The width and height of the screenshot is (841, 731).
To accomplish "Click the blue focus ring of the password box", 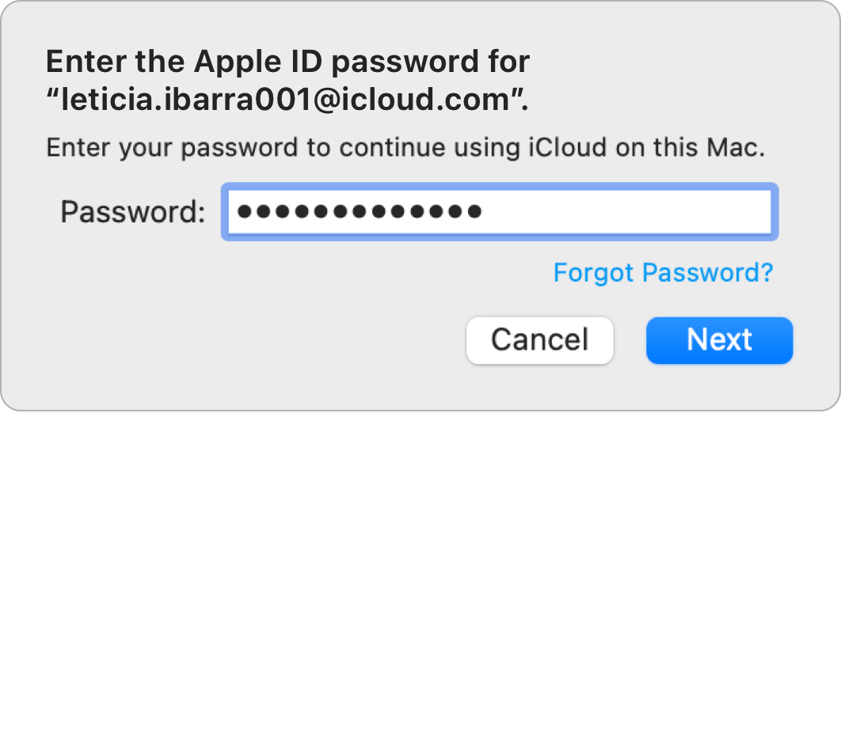I will (x=499, y=185).
